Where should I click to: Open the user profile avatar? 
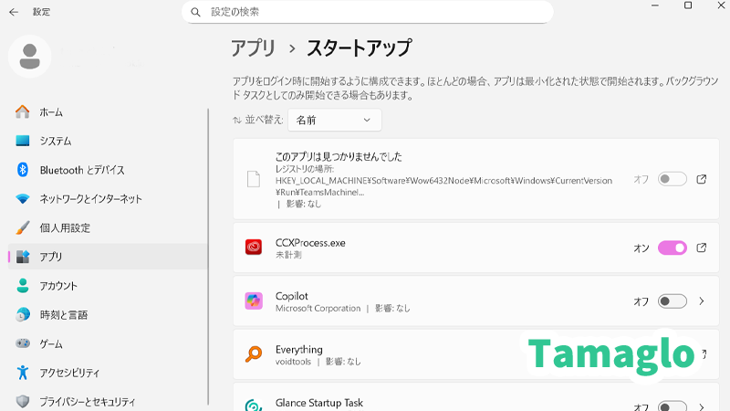click(30, 57)
